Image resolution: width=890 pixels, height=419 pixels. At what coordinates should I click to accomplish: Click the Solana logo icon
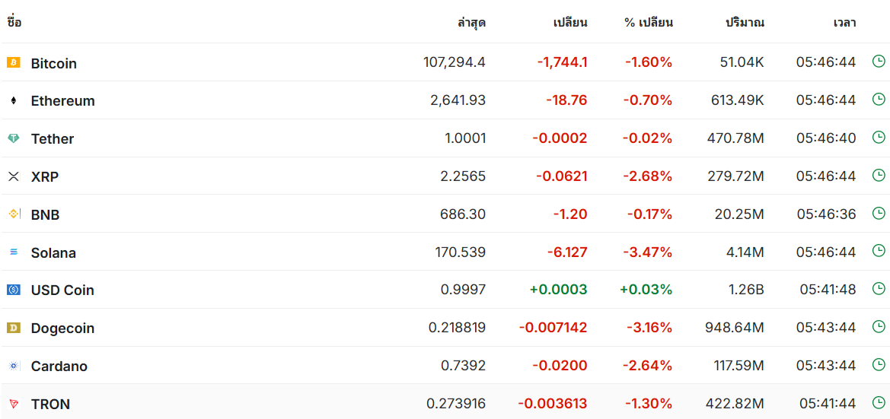tap(14, 252)
